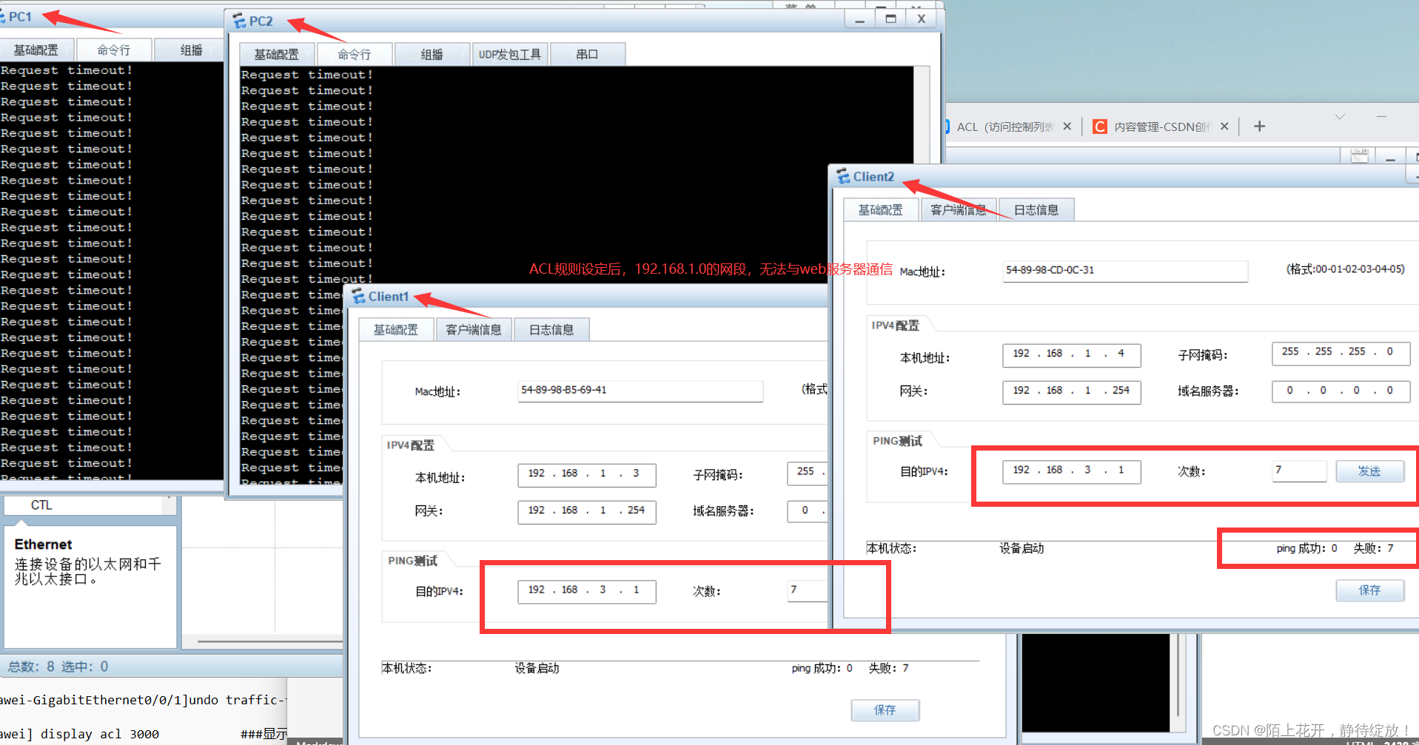This screenshot has height=745, width=1419.
Task: Click 发送 button in Client2 window
Action: pyautogui.click(x=1370, y=471)
